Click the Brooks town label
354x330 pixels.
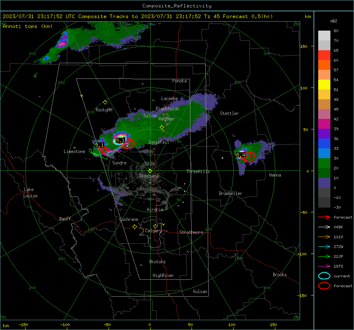point(280,275)
